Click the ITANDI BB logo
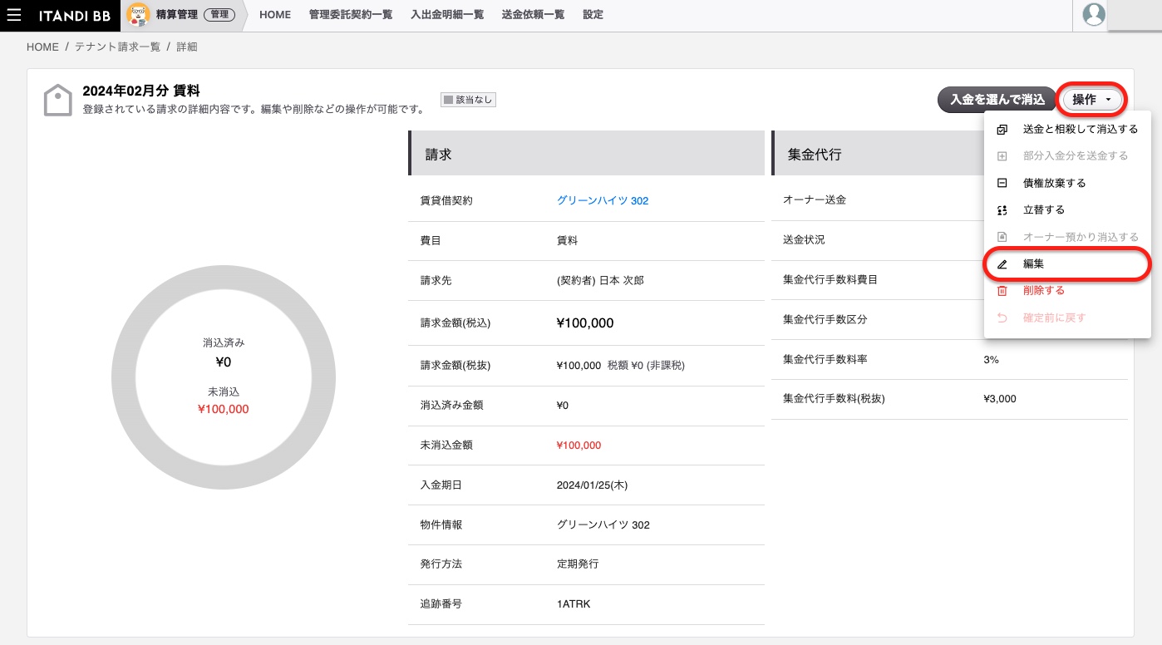1162x645 pixels. 75,15
